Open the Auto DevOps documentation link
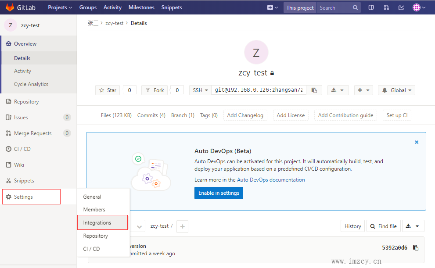435x268 pixels. pos(271,180)
